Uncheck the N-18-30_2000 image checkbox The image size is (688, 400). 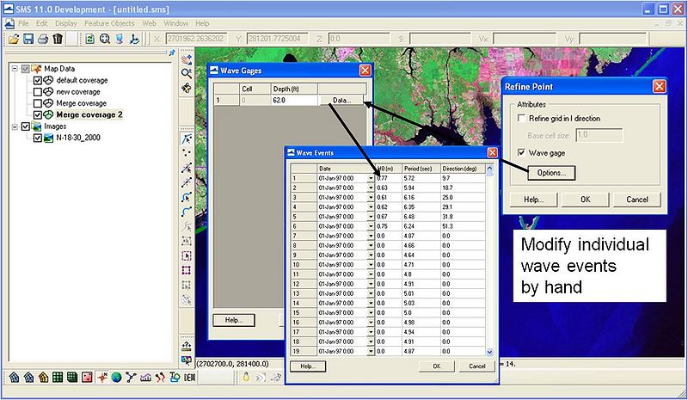click(38, 138)
